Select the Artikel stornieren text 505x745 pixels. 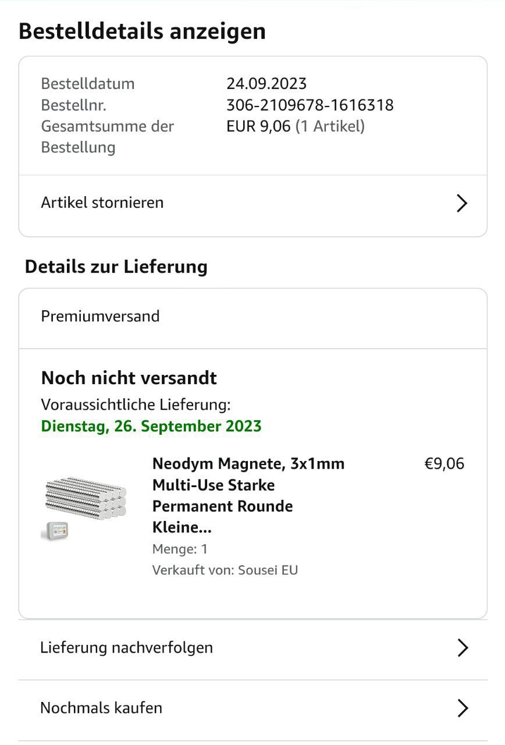click(x=102, y=203)
